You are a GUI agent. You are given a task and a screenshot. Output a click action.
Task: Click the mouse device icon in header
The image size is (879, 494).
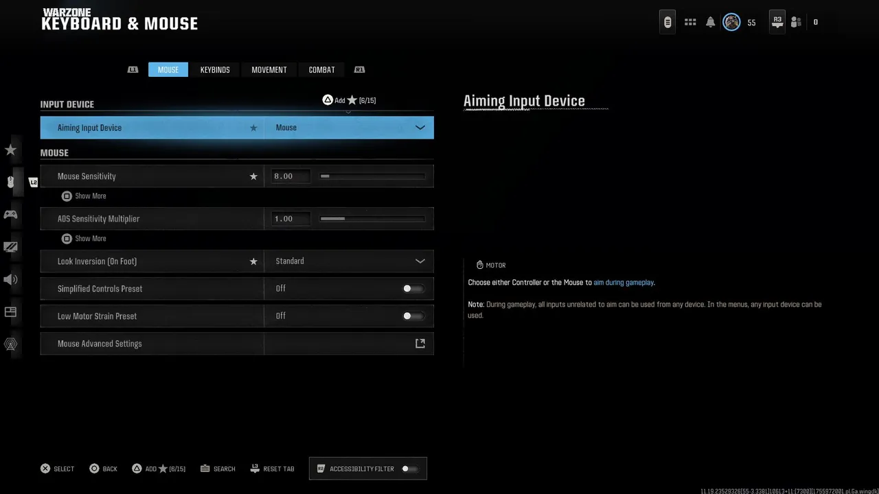667,22
